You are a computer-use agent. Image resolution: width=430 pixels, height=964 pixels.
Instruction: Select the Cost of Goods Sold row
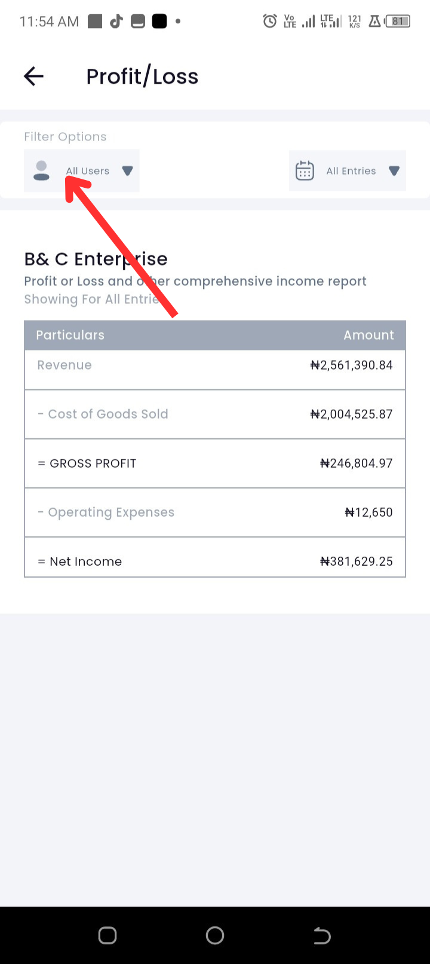point(215,414)
